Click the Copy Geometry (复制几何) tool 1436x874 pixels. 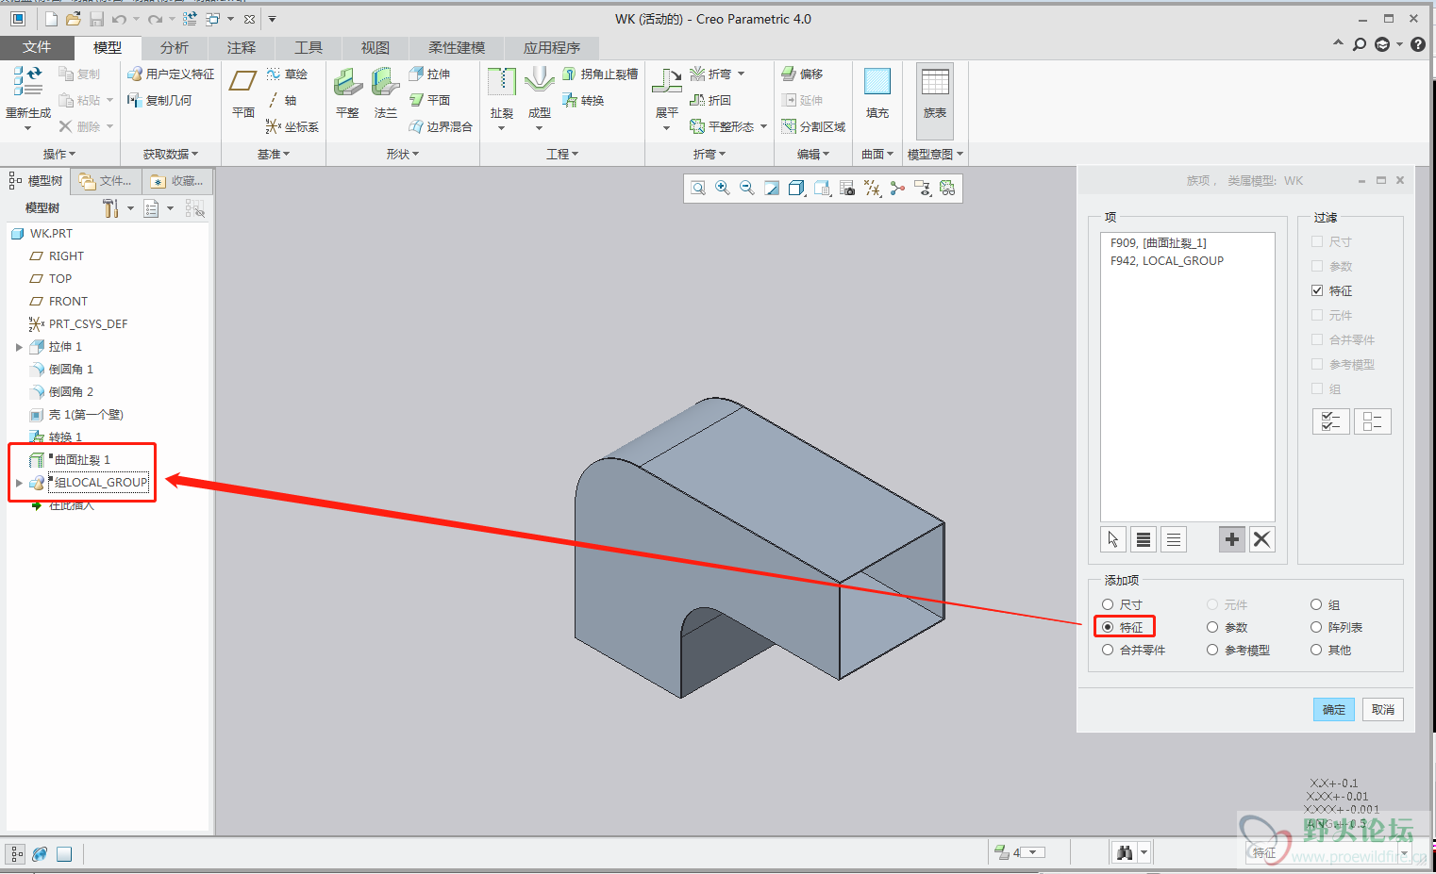(x=159, y=100)
